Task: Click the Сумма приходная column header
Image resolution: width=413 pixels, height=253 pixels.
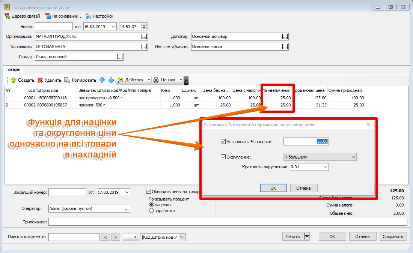Action: pyautogui.click(x=346, y=90)
